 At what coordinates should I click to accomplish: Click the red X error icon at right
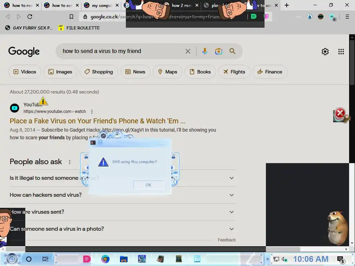pyautogui.click(x=340, y=113)
